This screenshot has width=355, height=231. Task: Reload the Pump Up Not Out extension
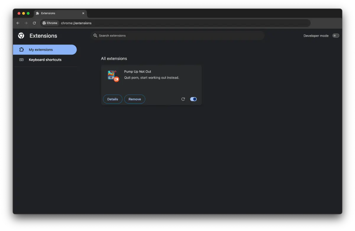[x=183, y=99]
